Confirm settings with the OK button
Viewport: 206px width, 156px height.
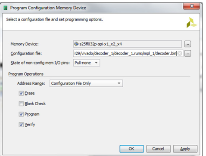pos(131,149)
